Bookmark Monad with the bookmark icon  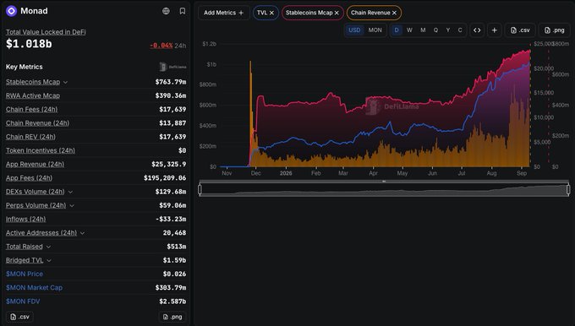coord(183,11)
